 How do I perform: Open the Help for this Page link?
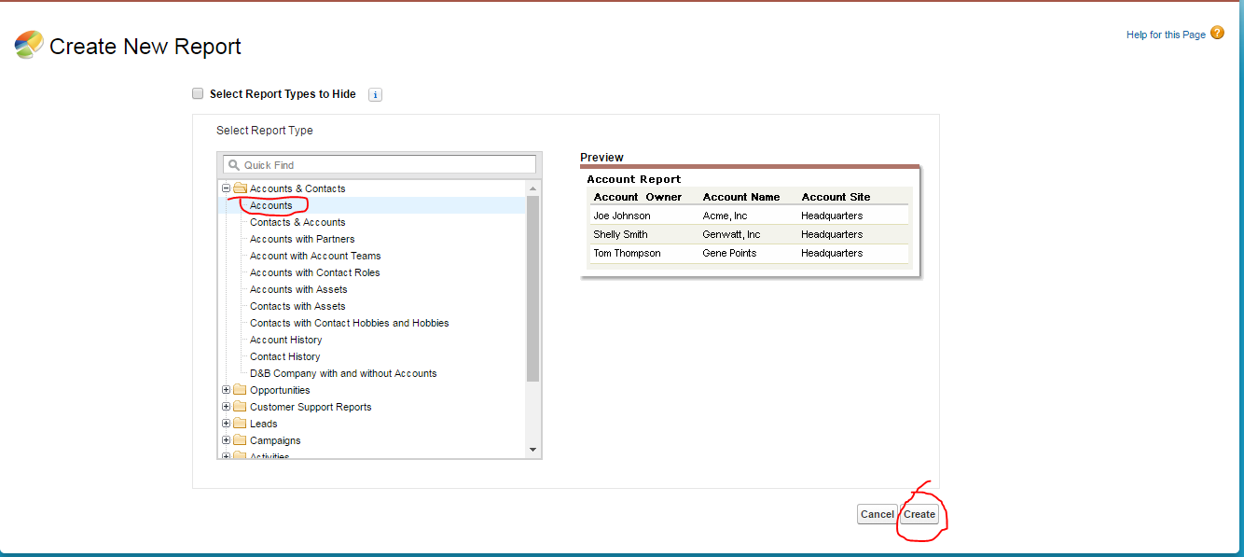(x=1166, y=35)
